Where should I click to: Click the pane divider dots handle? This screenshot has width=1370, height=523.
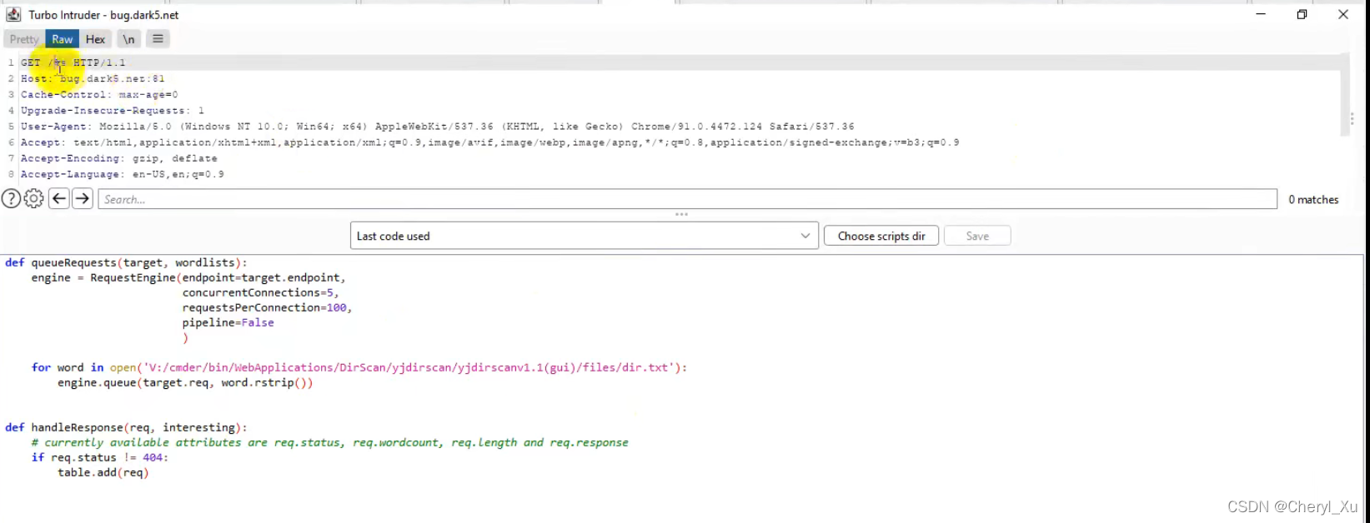point(681,215)
